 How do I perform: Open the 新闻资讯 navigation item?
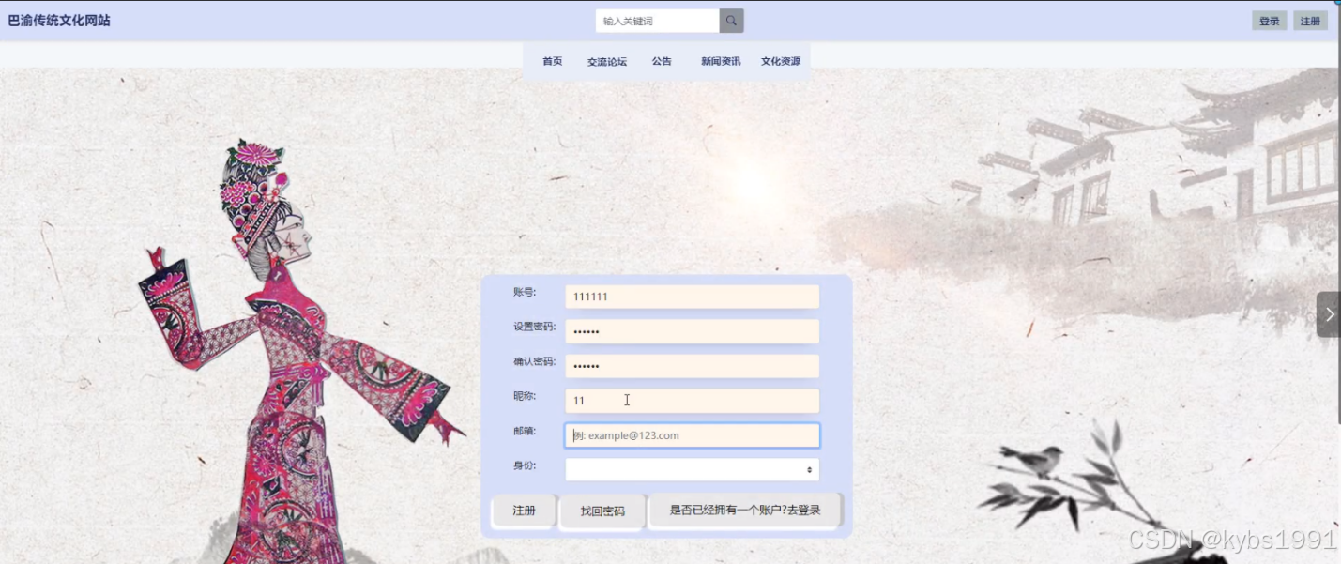pos(721,61)
